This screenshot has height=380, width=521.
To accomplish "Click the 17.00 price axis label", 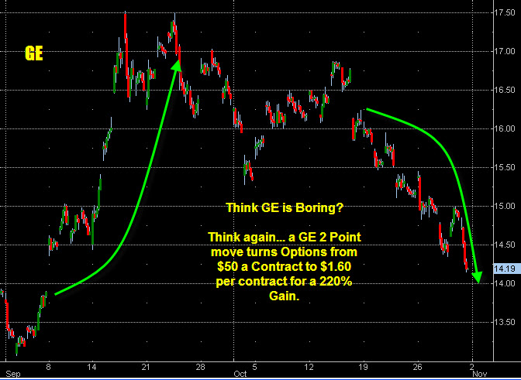I will [504, 51].
